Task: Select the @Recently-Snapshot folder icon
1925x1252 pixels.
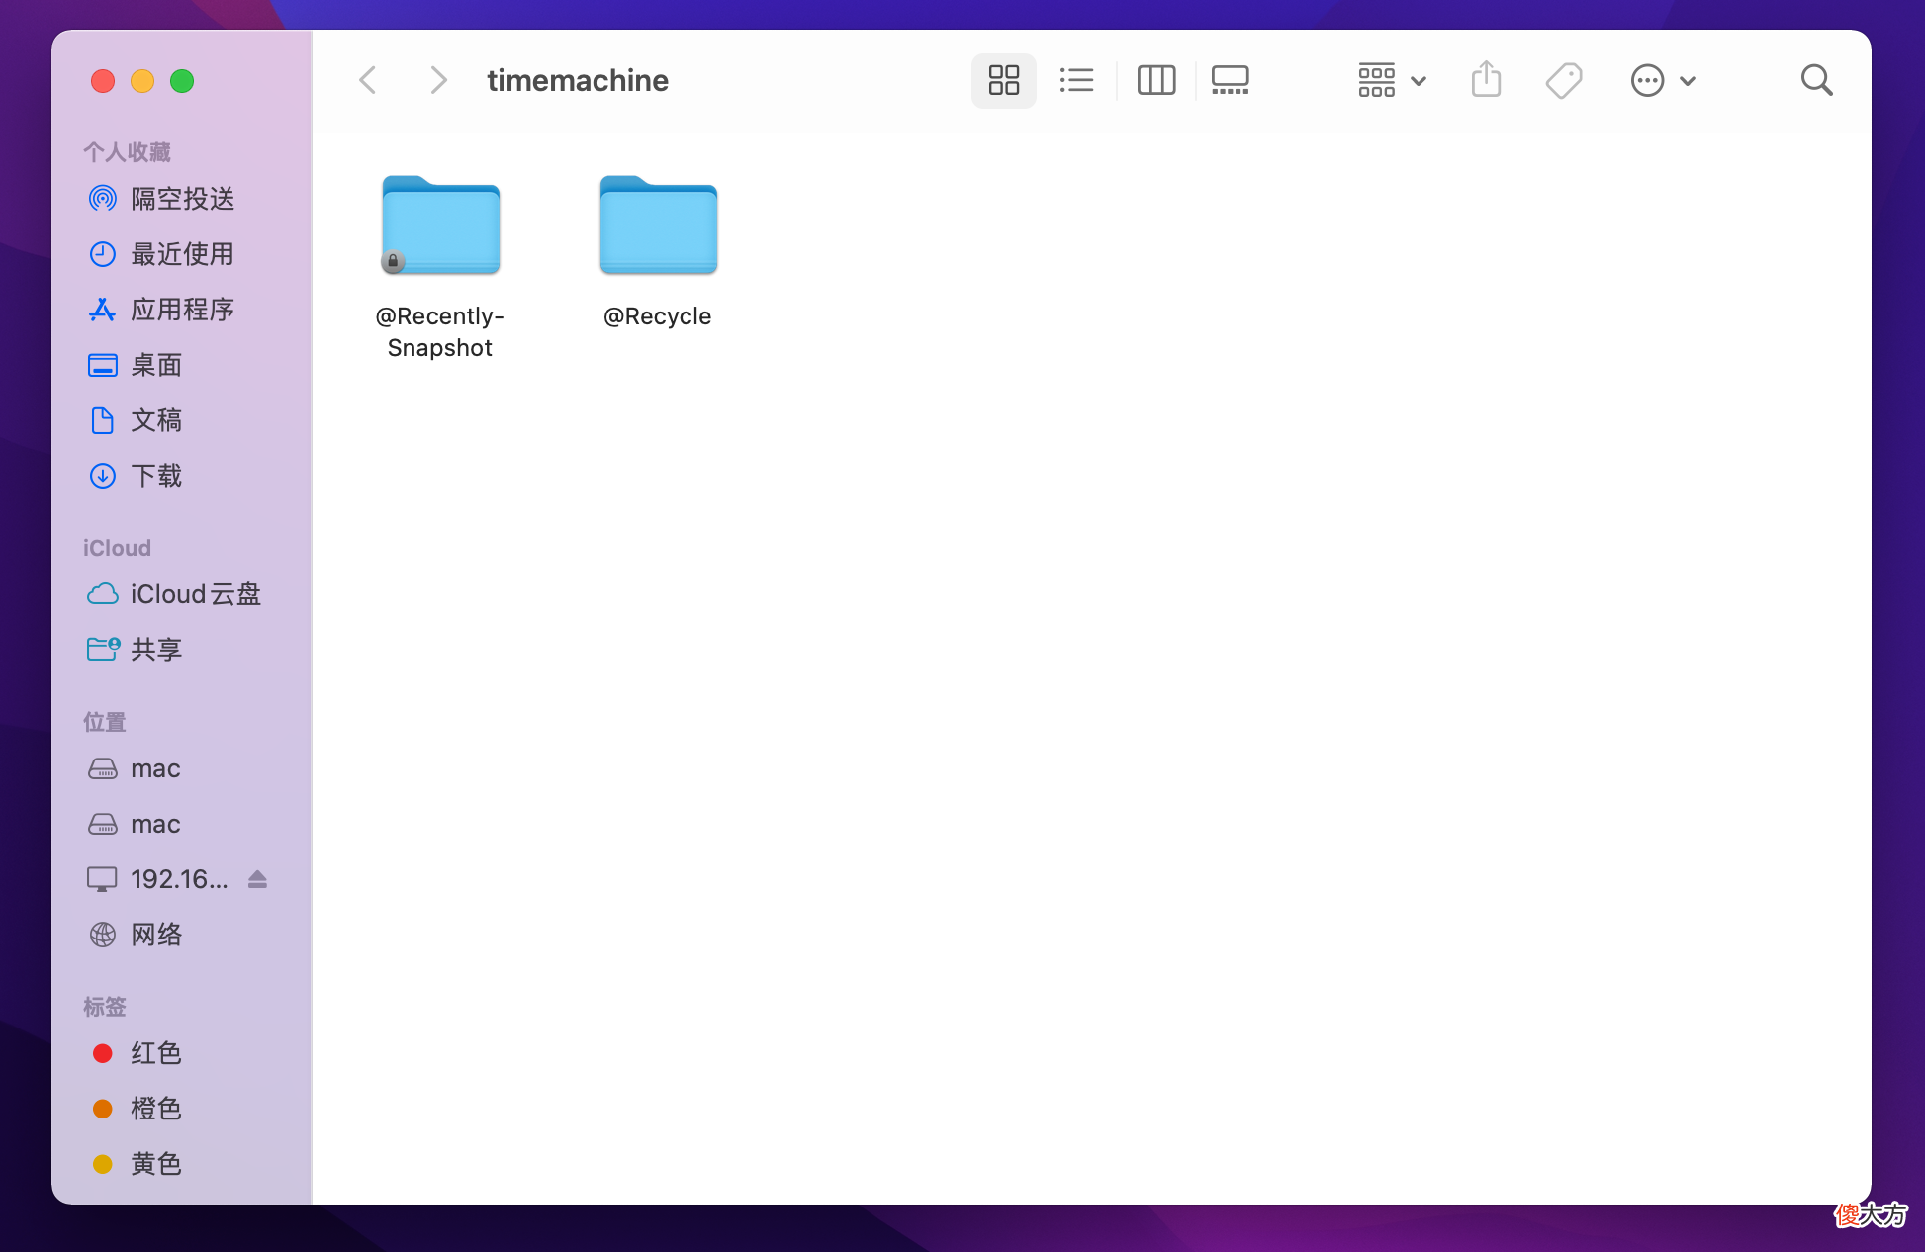Action: 441,225
